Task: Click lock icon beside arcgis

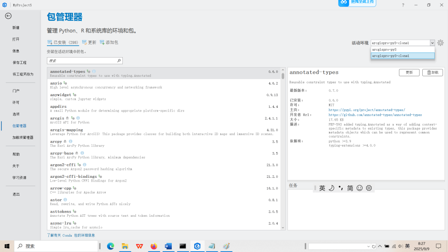Action: click(68, 118)
